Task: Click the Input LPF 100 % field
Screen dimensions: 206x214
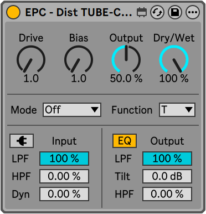Action: pyautogui.click(x=64, y=159)
